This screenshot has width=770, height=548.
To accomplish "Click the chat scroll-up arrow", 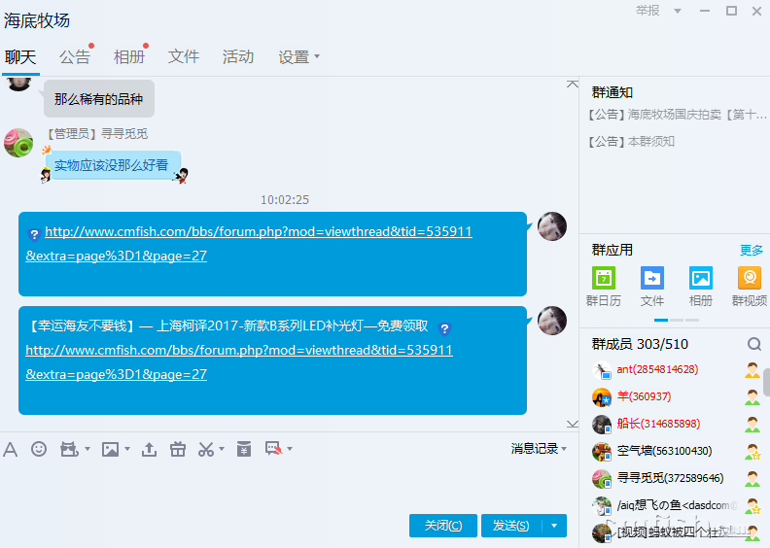I will click(x=572, y=84).
